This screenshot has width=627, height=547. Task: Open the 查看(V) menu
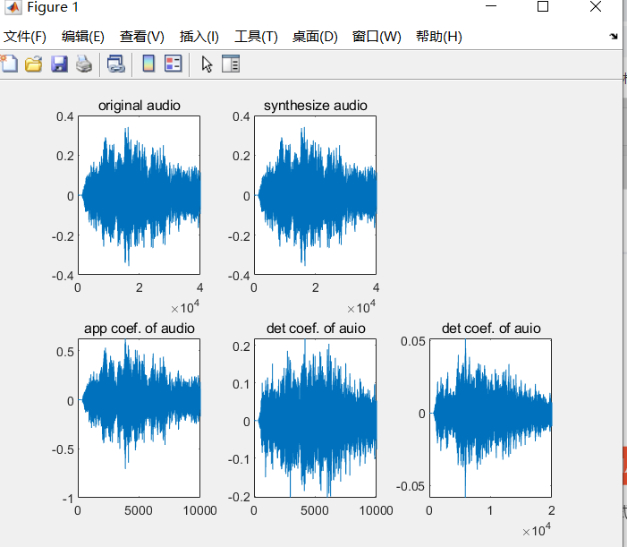142,37
